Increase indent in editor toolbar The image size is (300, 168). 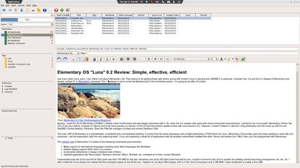[149, 59]
